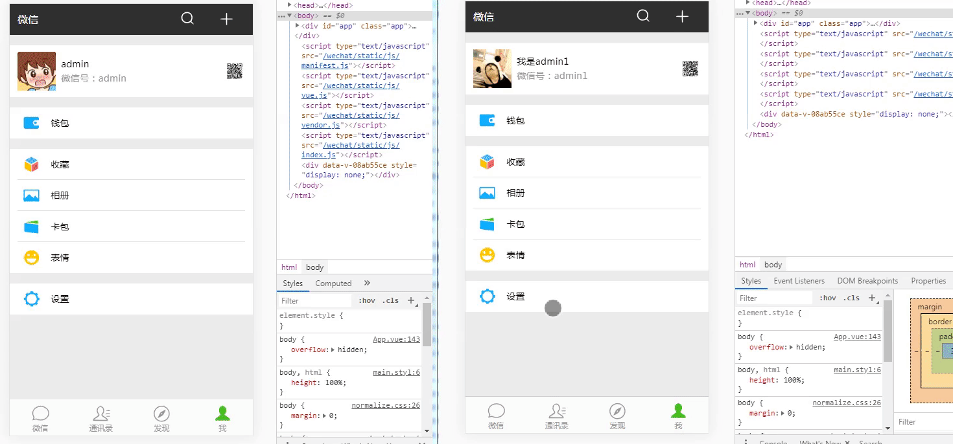Click plus icon in right WeChat header
This screenshot has width=953, height=444.
tap(682, 16)
